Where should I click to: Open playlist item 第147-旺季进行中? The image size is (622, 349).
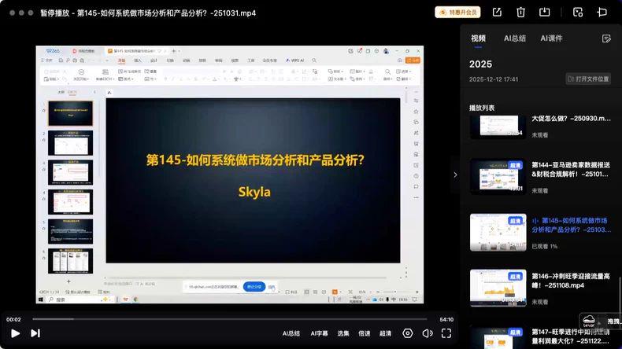point(571,336)
